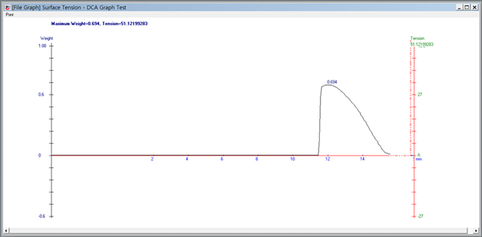Click the green Tension axis title

(x=418, y=38)
